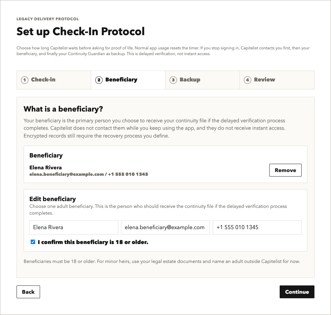Remove Elena Rivera as beneficiary
This screenshot has height=315, width=331.
click(x=285, y=170)
